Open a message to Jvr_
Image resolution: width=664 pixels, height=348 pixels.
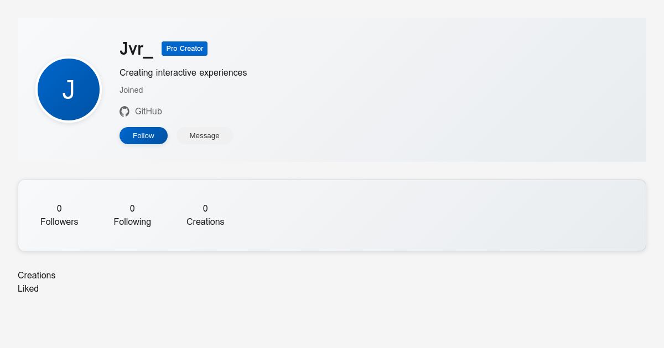tap(204, 135)
